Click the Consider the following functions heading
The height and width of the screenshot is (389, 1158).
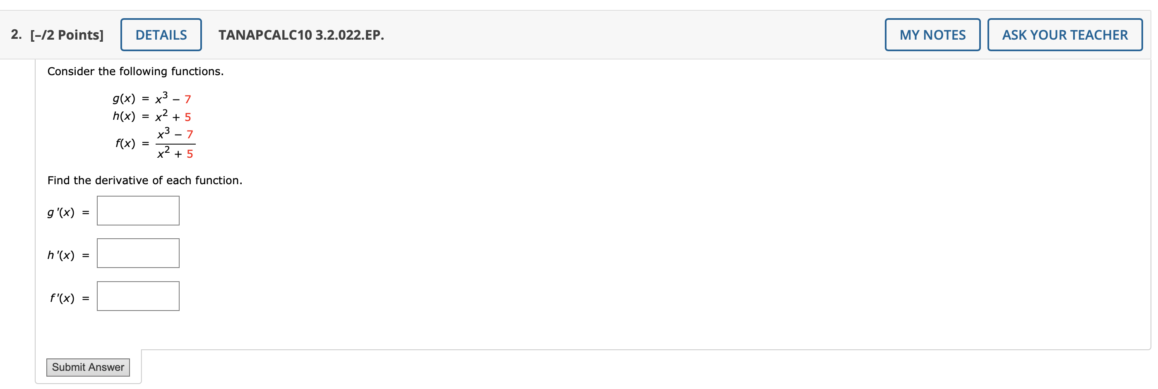click(x=135, y=71)
